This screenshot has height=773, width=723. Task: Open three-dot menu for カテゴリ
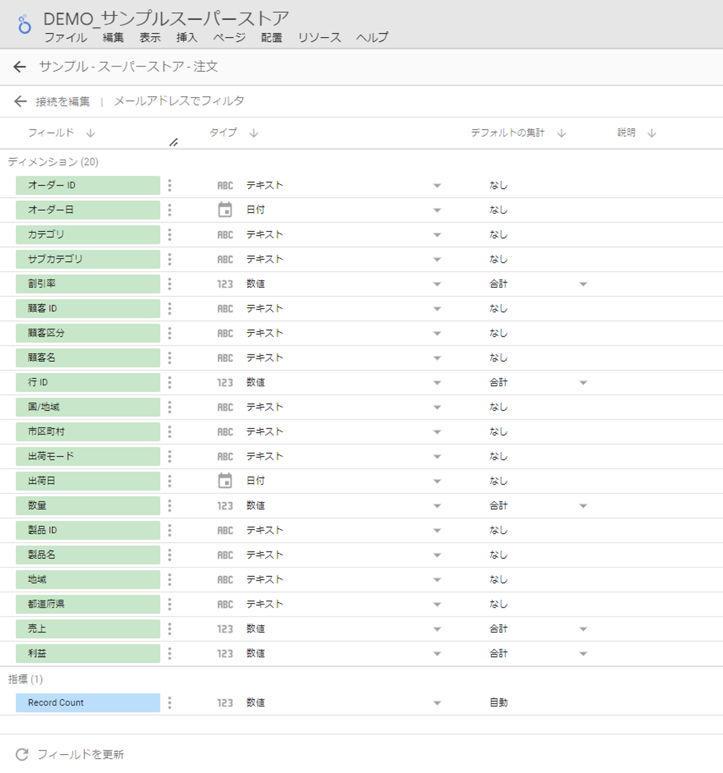pos(169,235)
